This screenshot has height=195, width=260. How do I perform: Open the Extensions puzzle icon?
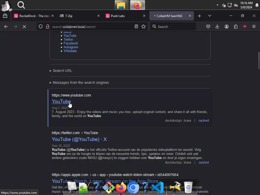tap(236, 26)
